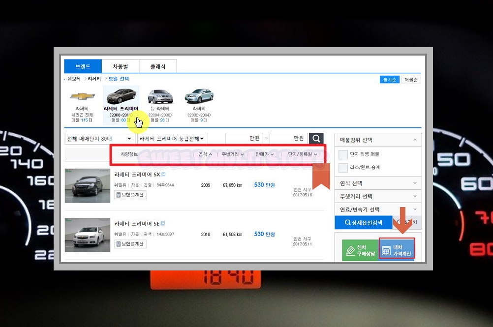Sort by 연식 column header
Viewport: 493px width, 327px height.
click(205, 154)
